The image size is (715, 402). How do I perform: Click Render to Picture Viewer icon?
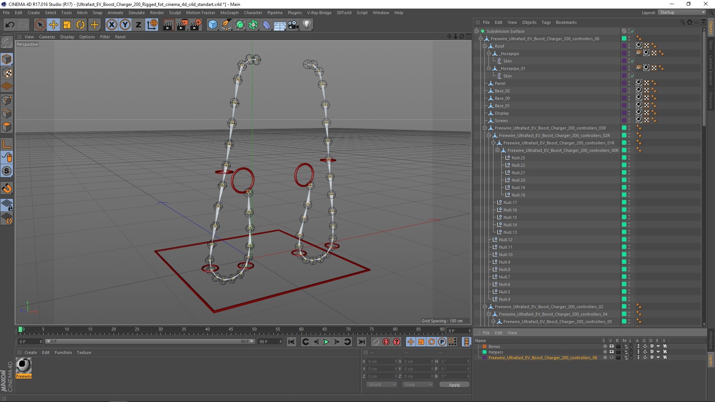pos(182,25)
